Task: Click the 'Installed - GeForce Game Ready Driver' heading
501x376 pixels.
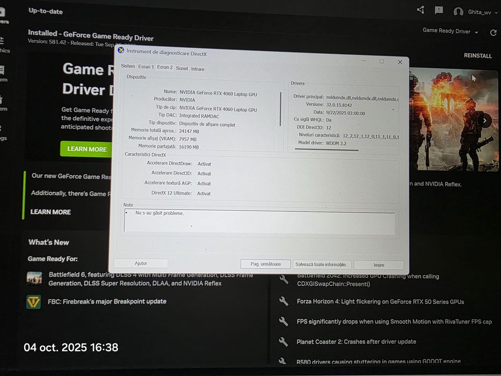Action: tap(91, 35)
